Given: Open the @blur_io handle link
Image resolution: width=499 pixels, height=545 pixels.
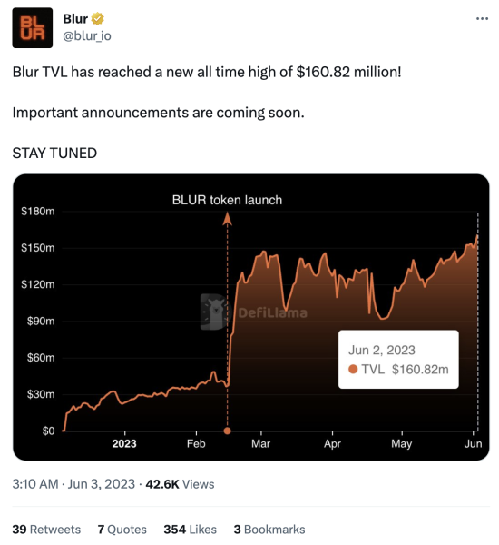Looking at the screenshot, I should pos(87,35).
